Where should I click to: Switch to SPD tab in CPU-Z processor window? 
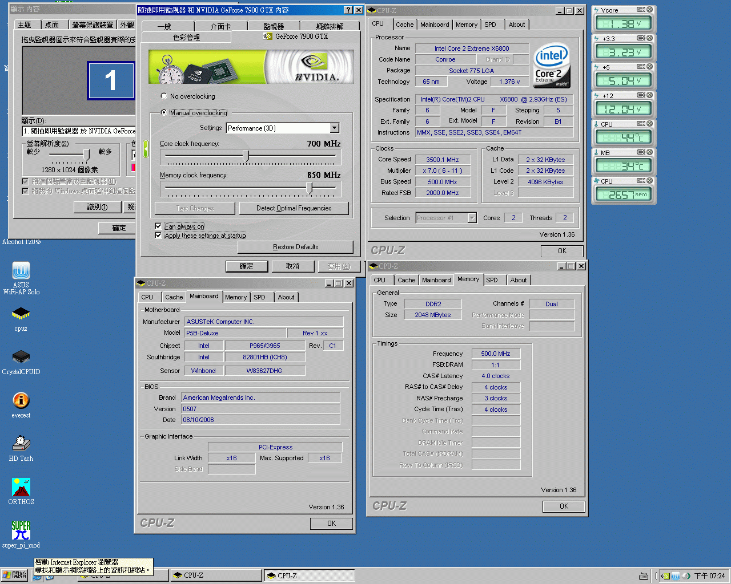pyautogui.click(x=491, y=25)
